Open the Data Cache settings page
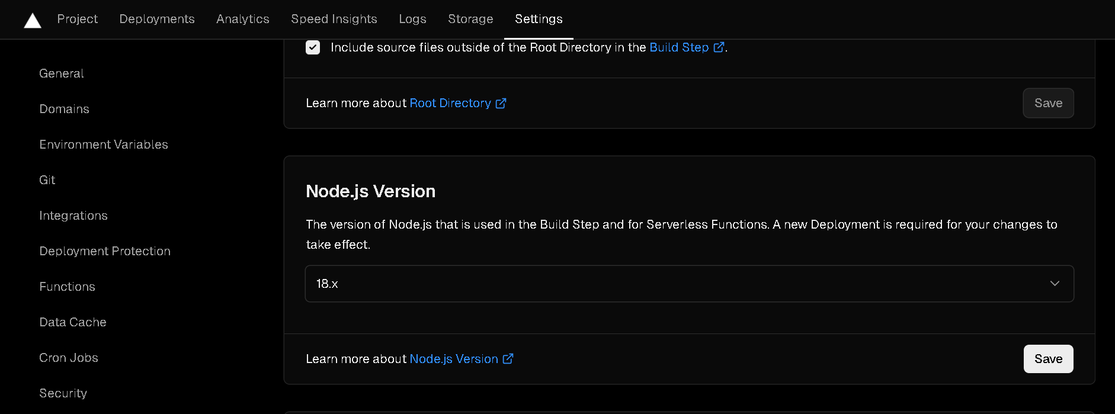The width and height of the screenshot is (1115, 414). [x=72, y=322]
